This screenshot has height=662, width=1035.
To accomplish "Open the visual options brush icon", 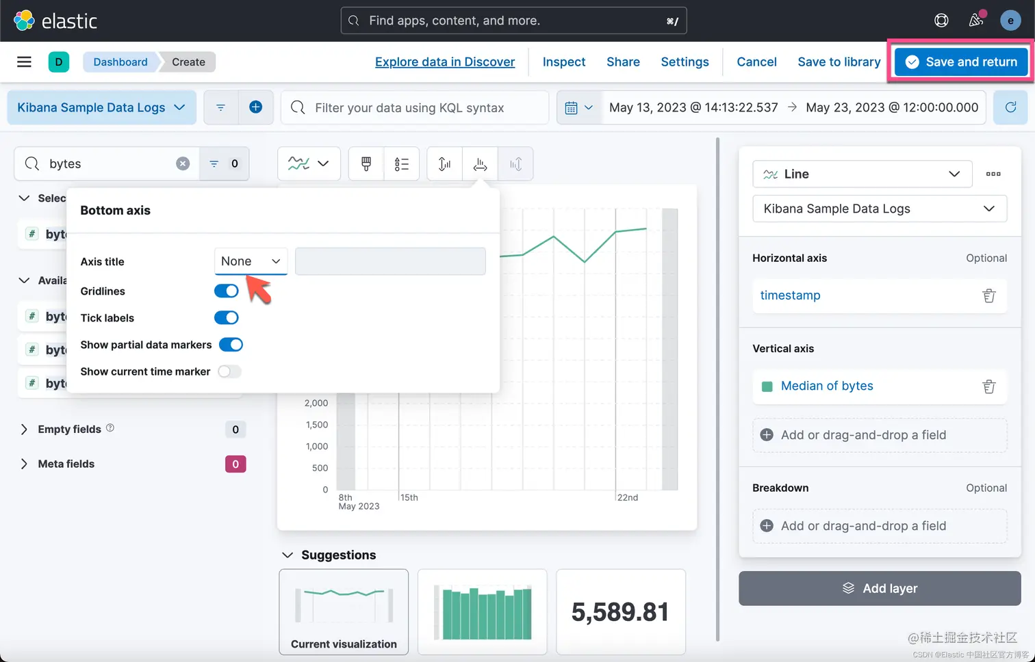I will coord(366,164).
